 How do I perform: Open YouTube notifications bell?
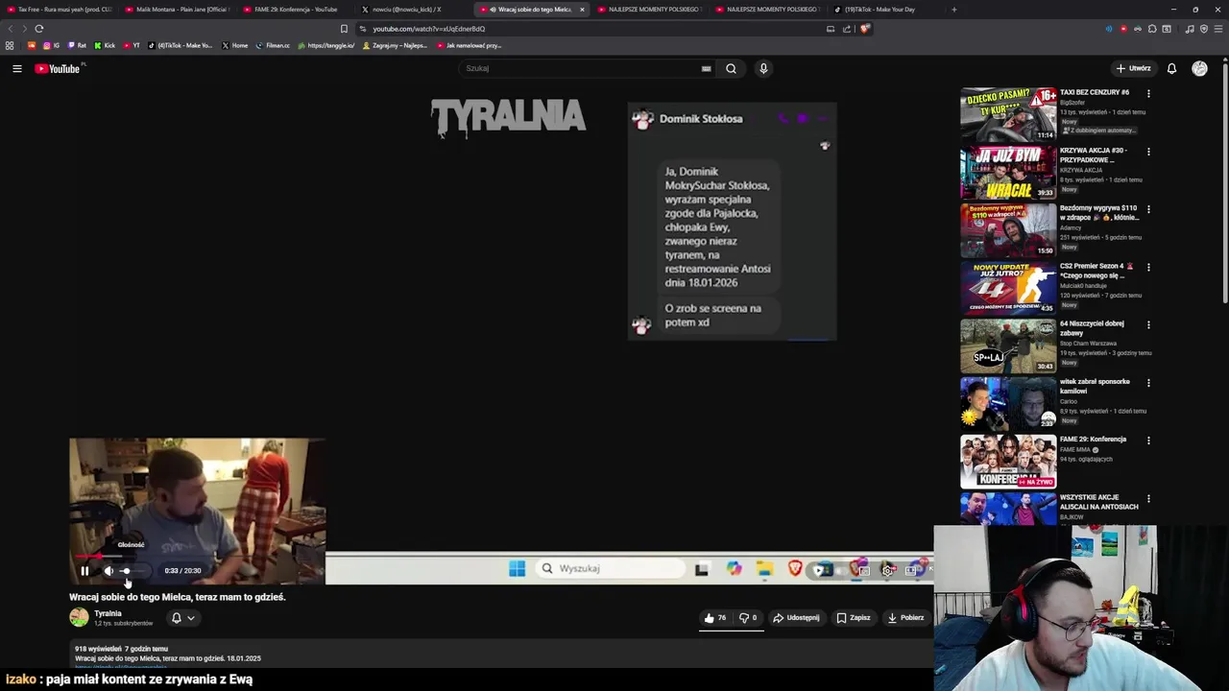[1171, 68]
